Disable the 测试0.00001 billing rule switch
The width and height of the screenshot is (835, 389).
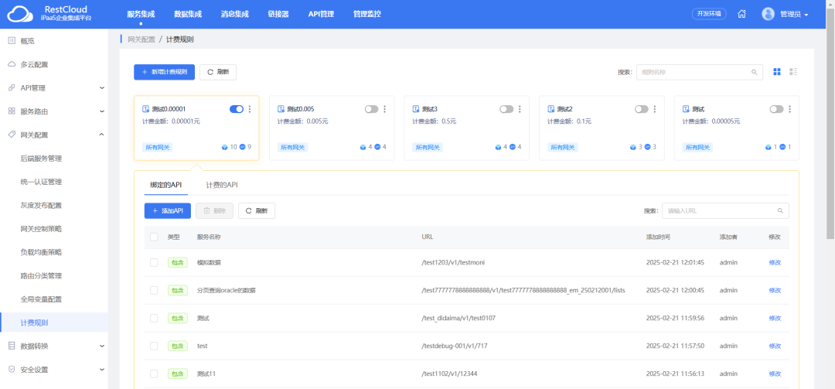pos(236,110)
